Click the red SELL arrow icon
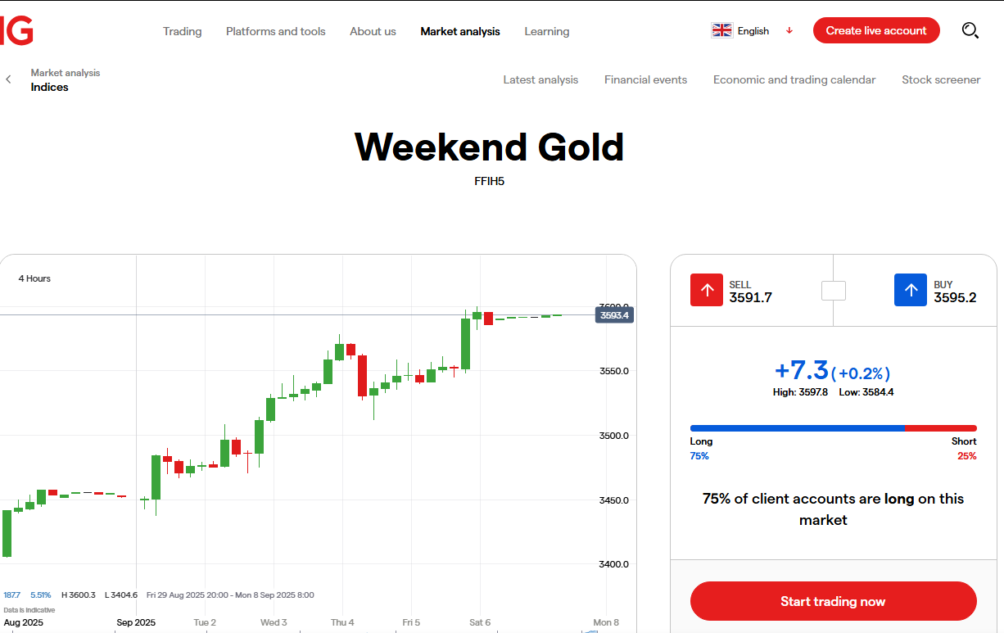 (x=707, y=290)
